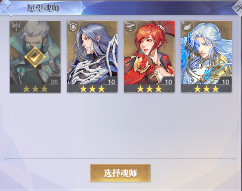The image size is (242, 191).
Task: Close the 愿望魂师 panel with the X
Action: click(x=238, y=8)
